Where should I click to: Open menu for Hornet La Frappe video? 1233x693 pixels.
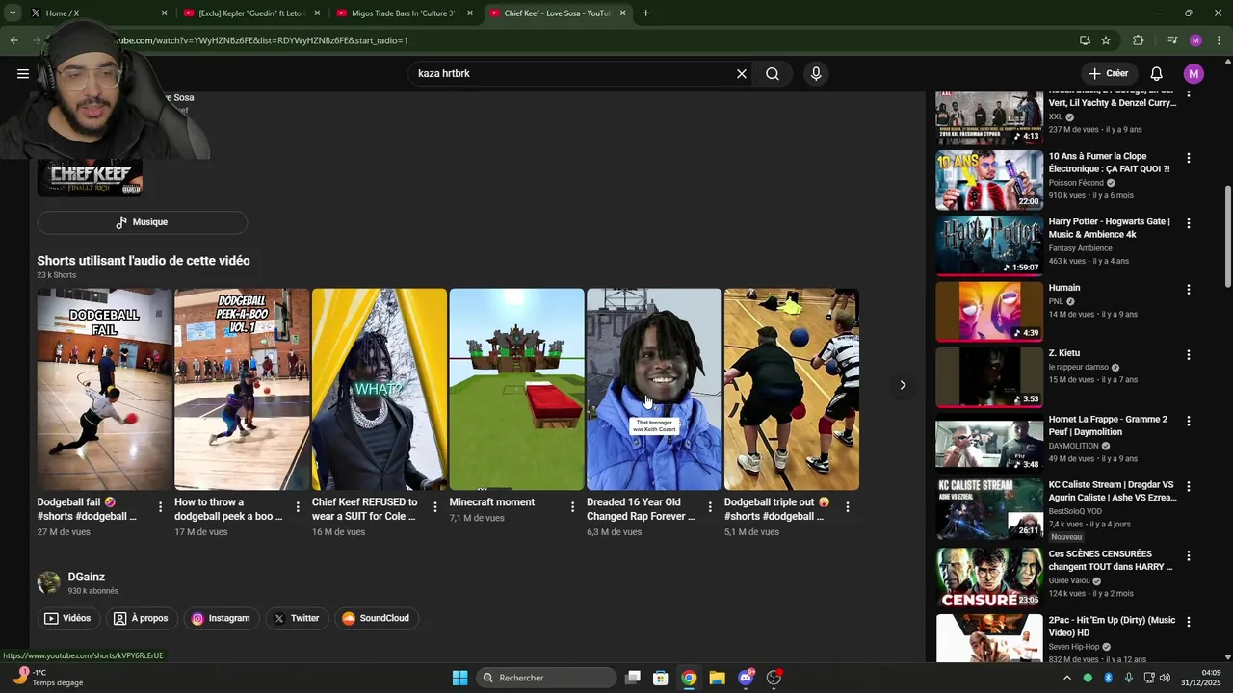click(1188, 422)
